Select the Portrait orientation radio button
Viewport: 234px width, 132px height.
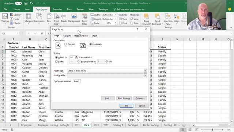pyautogui.click(x=66, y=44)
